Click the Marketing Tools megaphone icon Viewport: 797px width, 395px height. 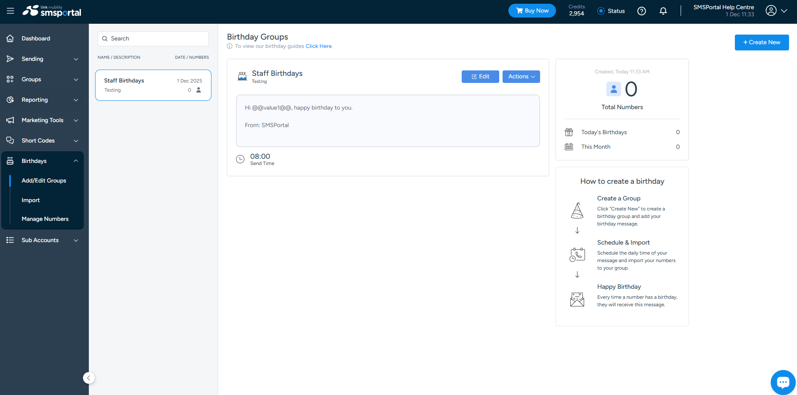[10, 120]
